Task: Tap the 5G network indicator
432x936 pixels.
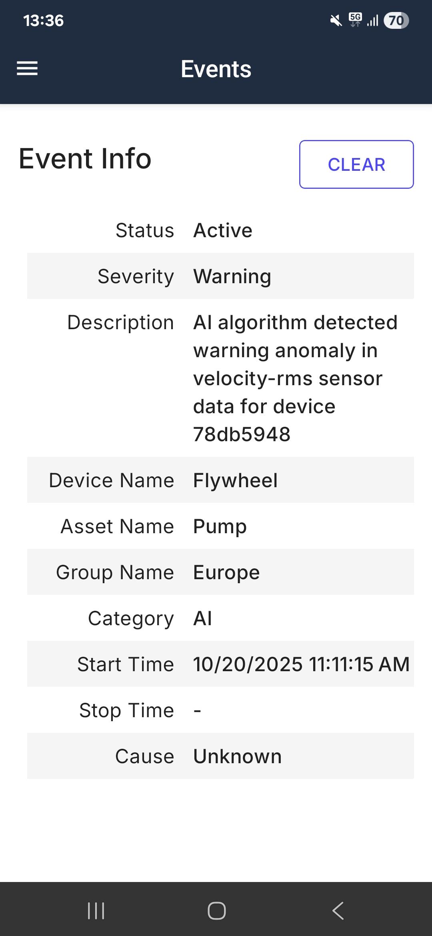Action: [355, 20]
